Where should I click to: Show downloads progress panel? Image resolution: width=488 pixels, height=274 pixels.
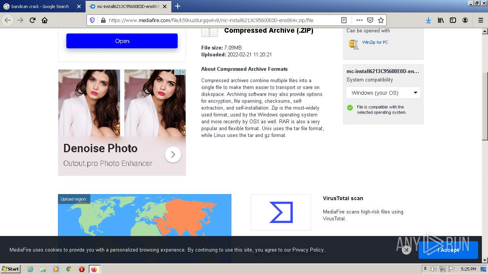click(429, 20)
